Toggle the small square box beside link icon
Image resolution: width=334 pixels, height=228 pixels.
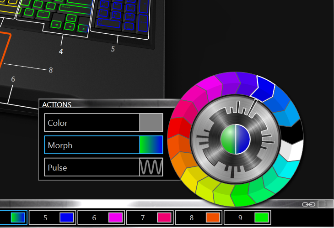coord(322,204)
